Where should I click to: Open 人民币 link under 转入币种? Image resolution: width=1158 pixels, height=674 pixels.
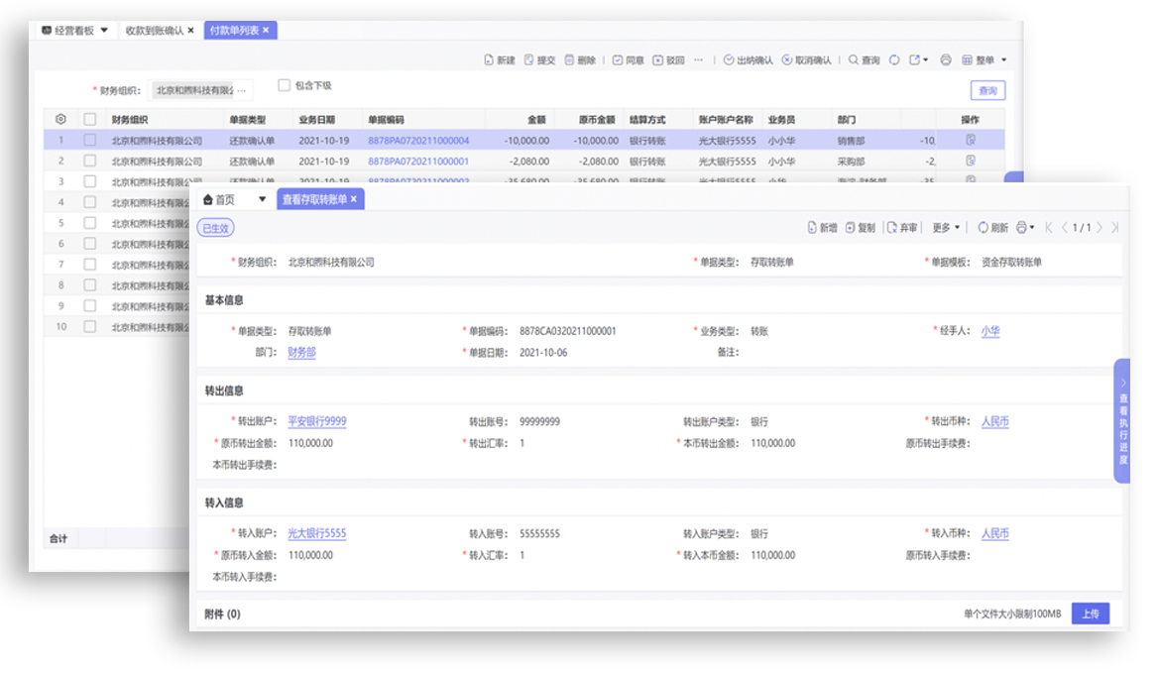[x=994, y=533]
